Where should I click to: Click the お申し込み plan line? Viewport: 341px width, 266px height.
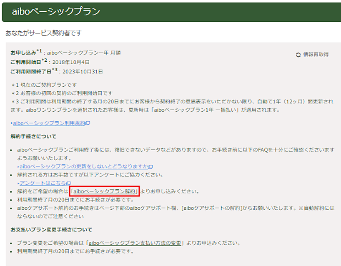coord(65,53)
